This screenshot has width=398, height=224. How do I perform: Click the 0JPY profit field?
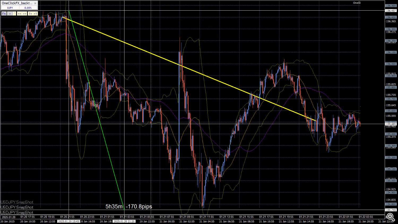(10, 8)
